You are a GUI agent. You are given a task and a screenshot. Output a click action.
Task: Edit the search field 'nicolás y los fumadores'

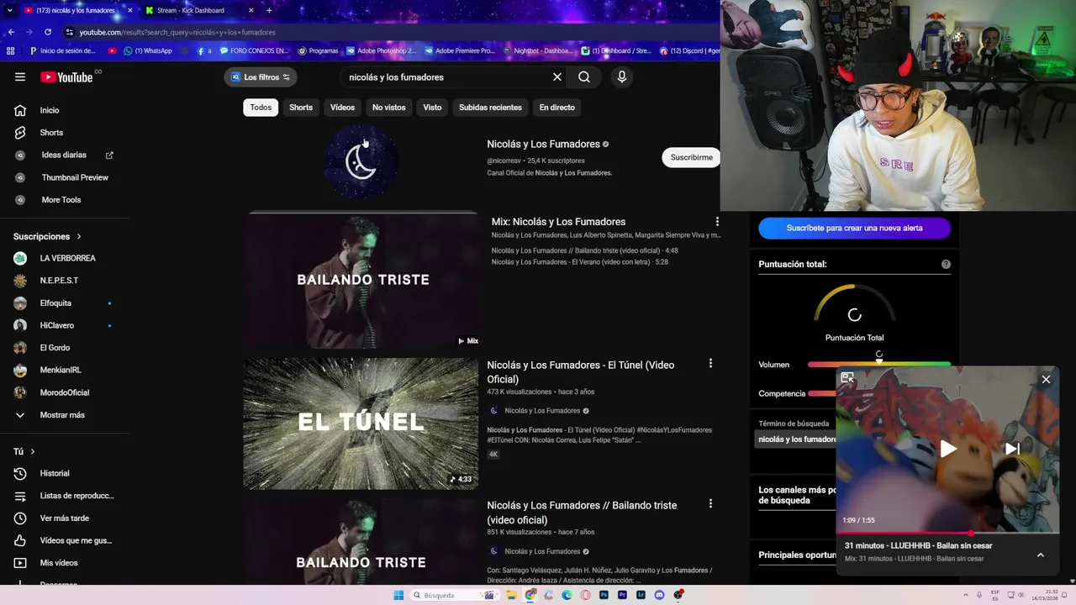[446, 77]
